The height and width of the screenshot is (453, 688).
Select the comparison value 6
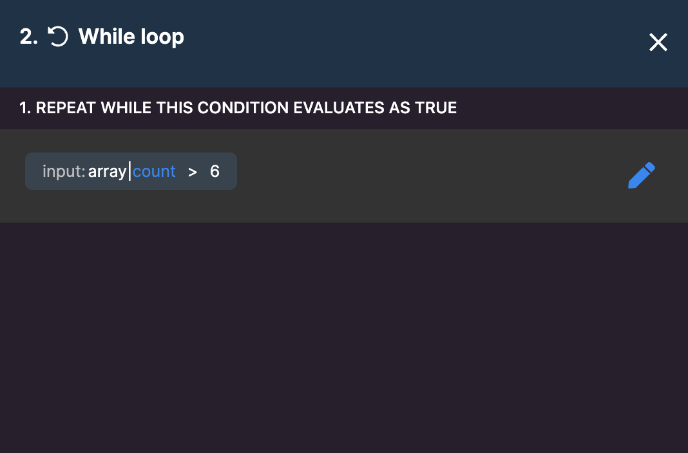click(215, 171)
